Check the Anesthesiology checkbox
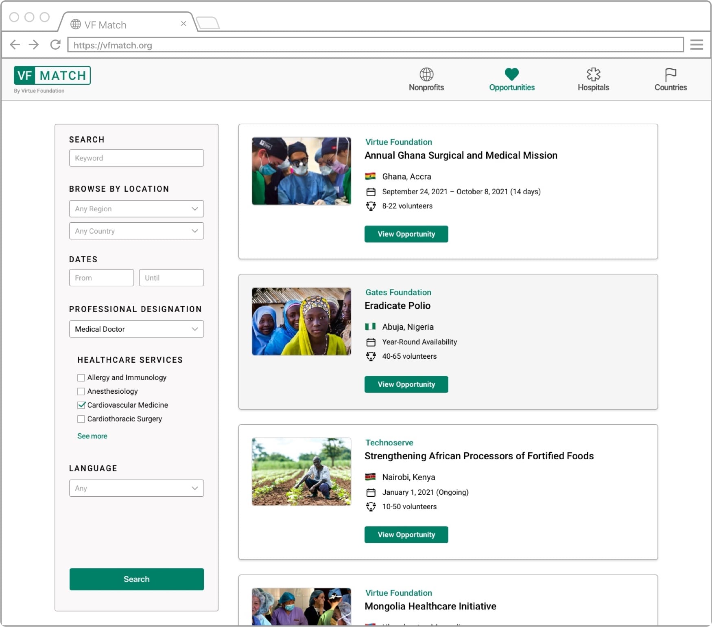 click(x=81, y=391)
